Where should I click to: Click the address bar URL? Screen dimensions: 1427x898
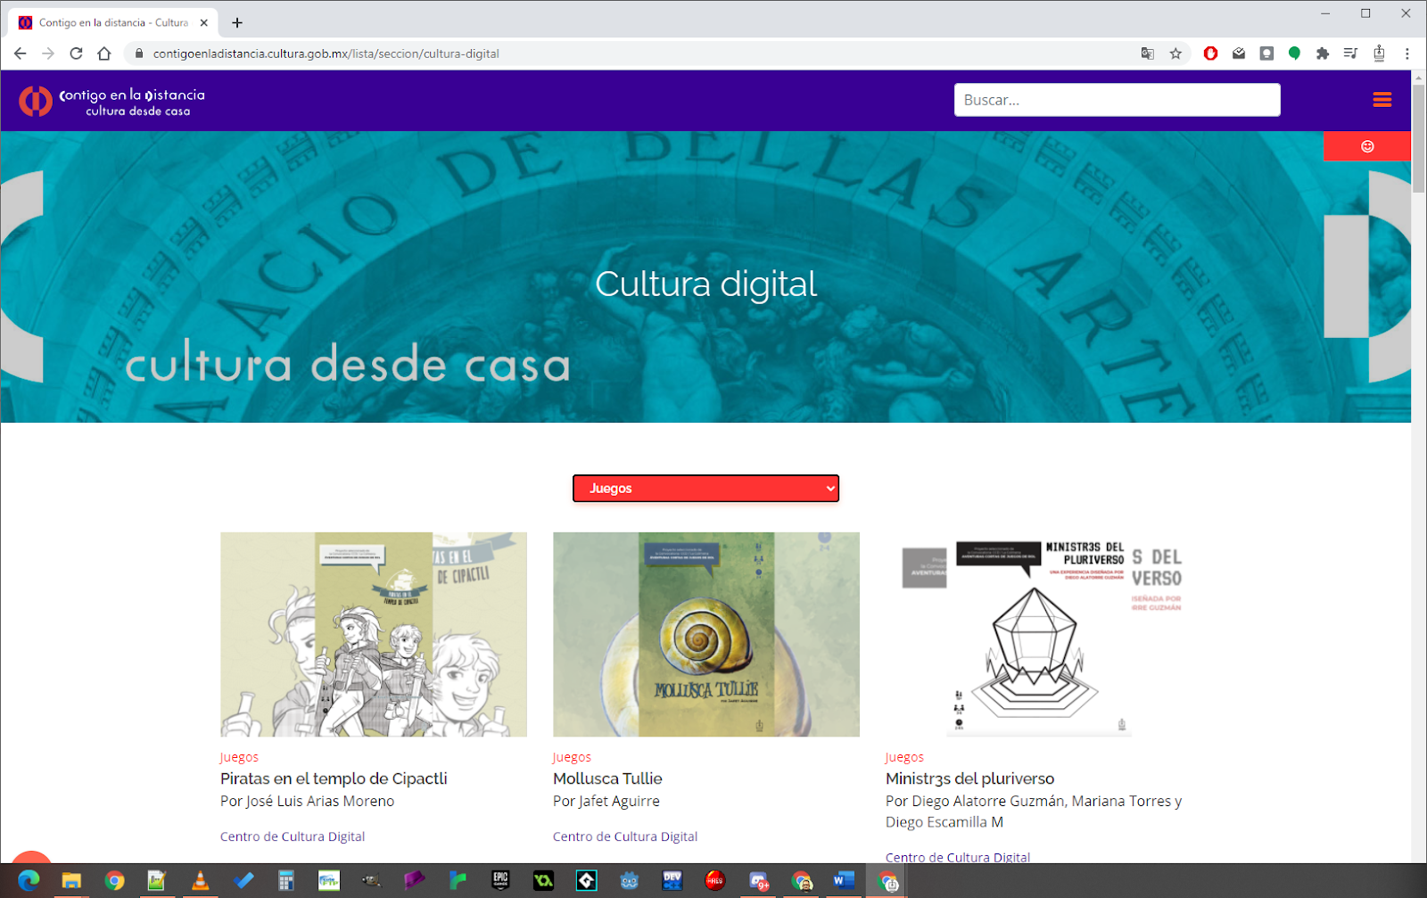click(326, 54)
